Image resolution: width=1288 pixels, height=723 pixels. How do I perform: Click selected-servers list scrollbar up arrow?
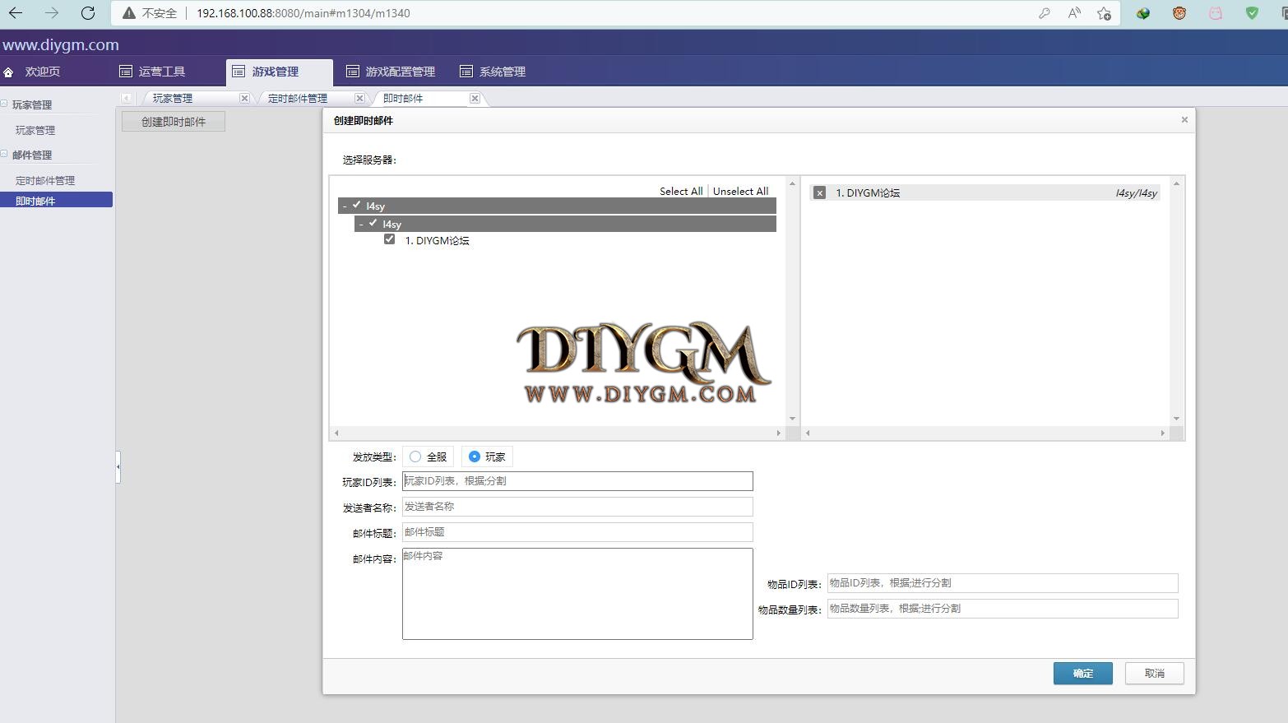coord(1176,183)
